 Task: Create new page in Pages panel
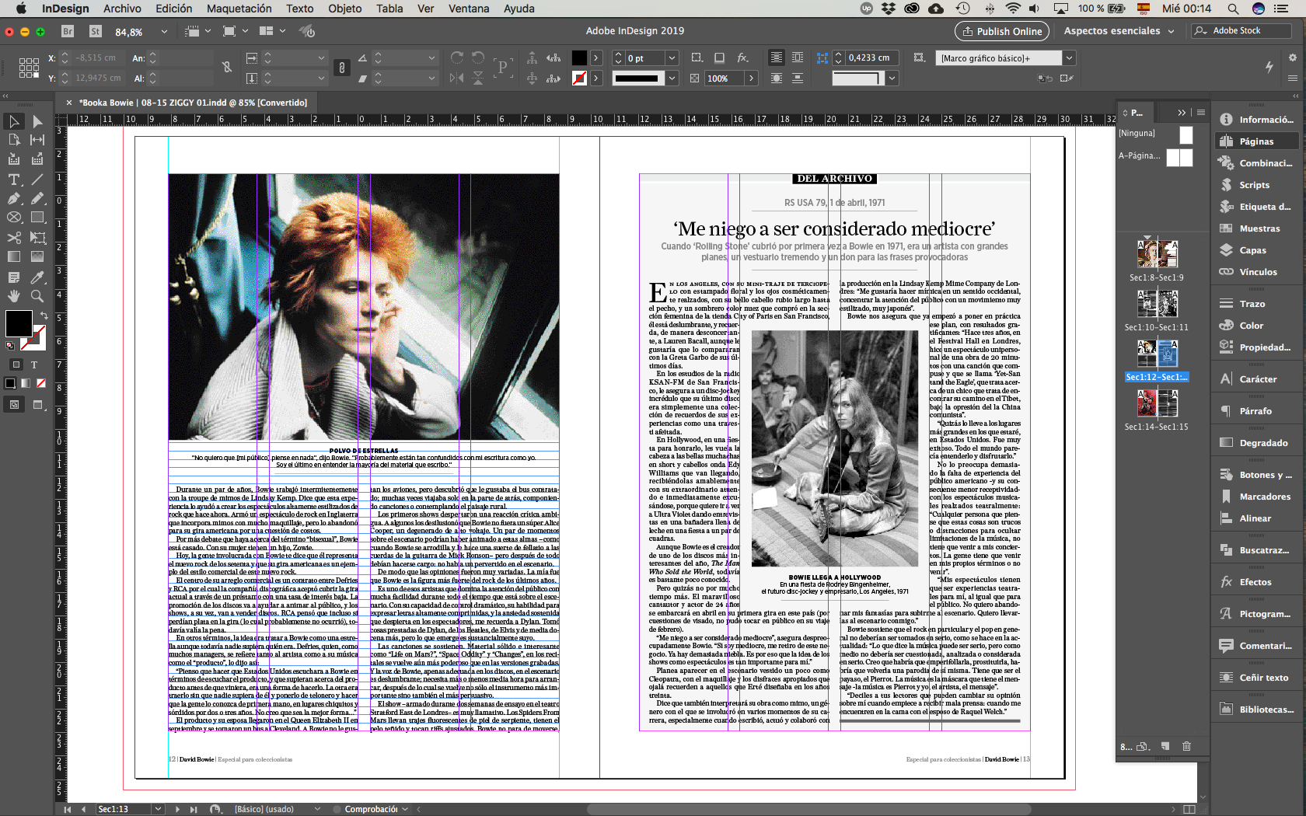click(1165, 746)
